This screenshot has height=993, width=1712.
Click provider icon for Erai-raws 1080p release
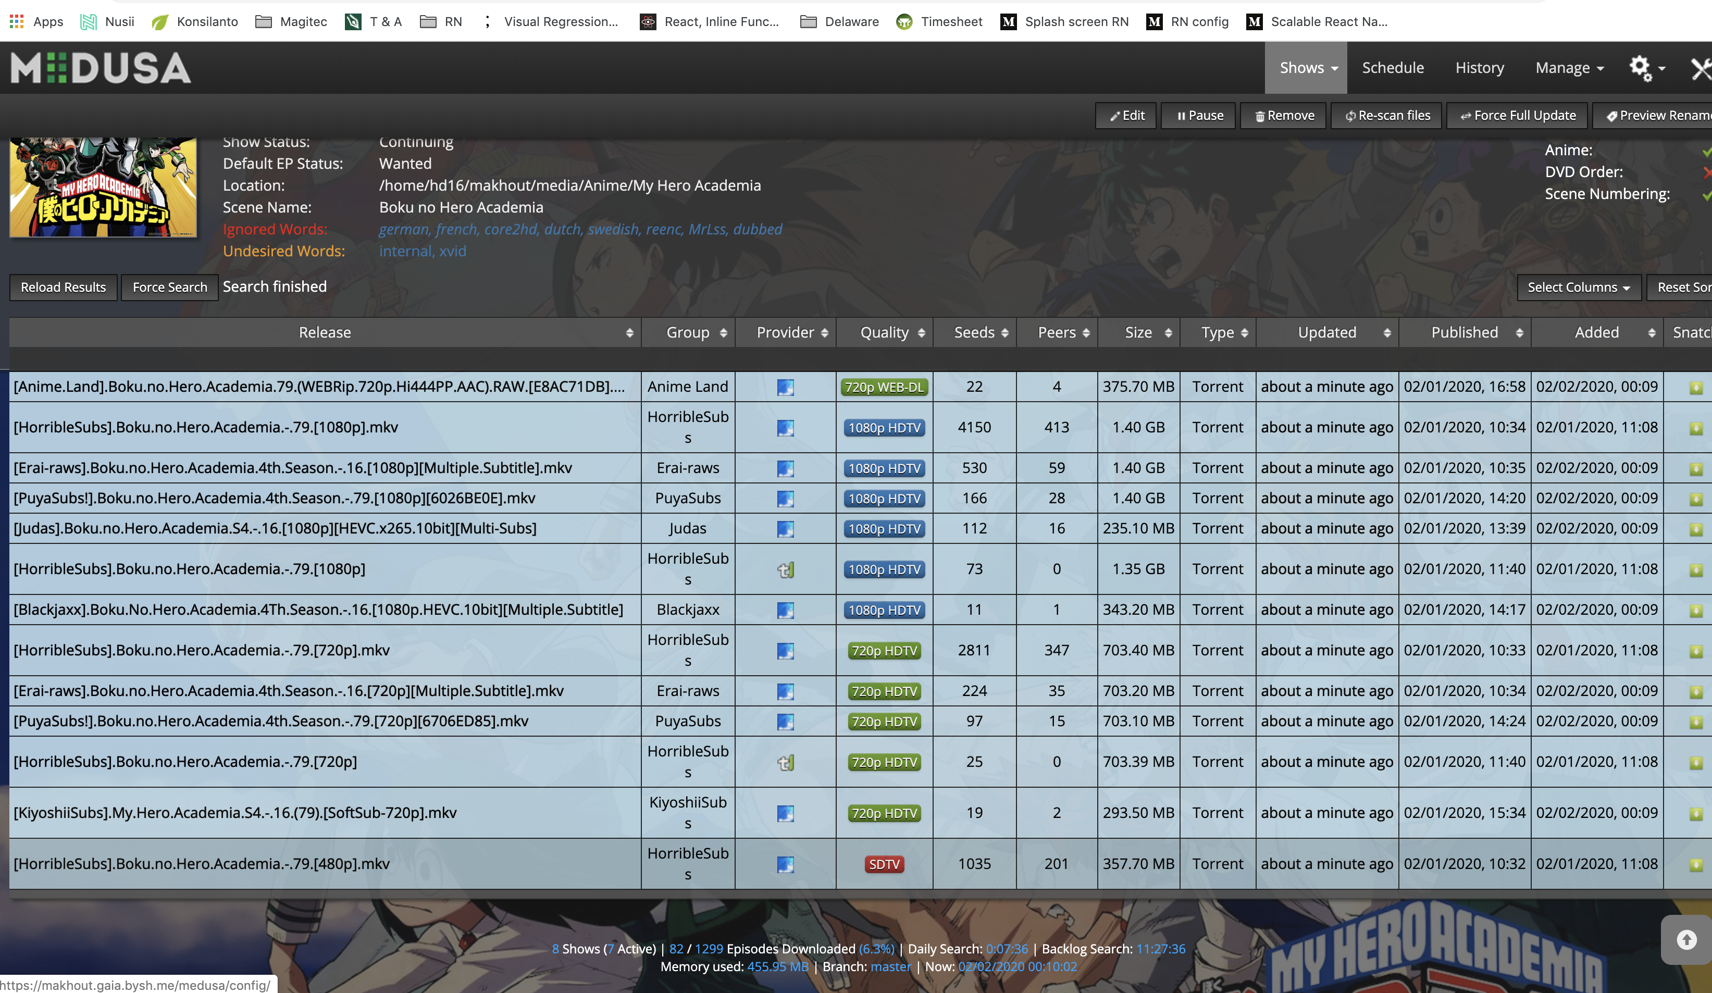coord(785,469)
